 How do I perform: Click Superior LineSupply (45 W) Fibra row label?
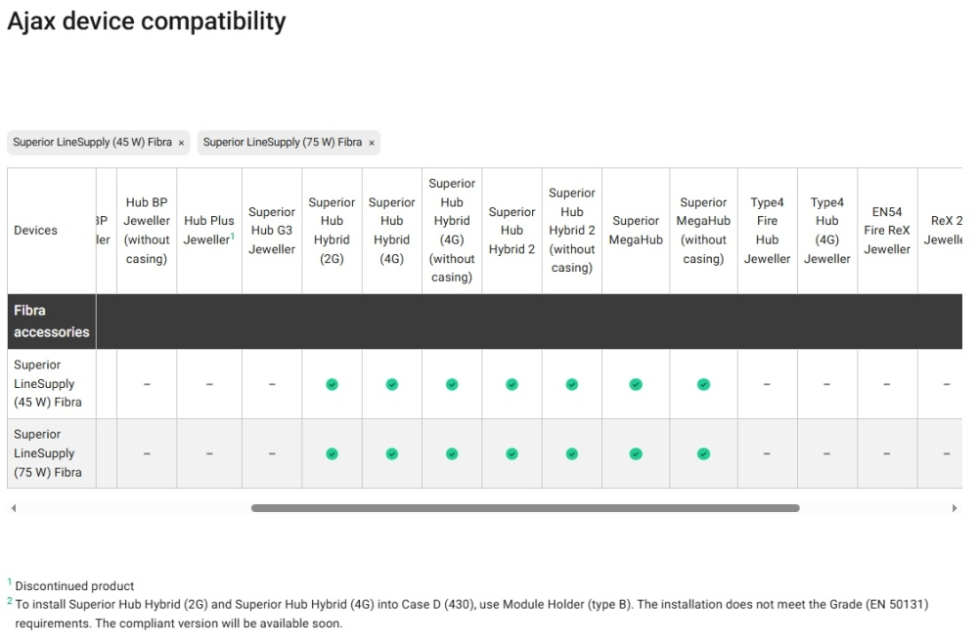point(48,383)
